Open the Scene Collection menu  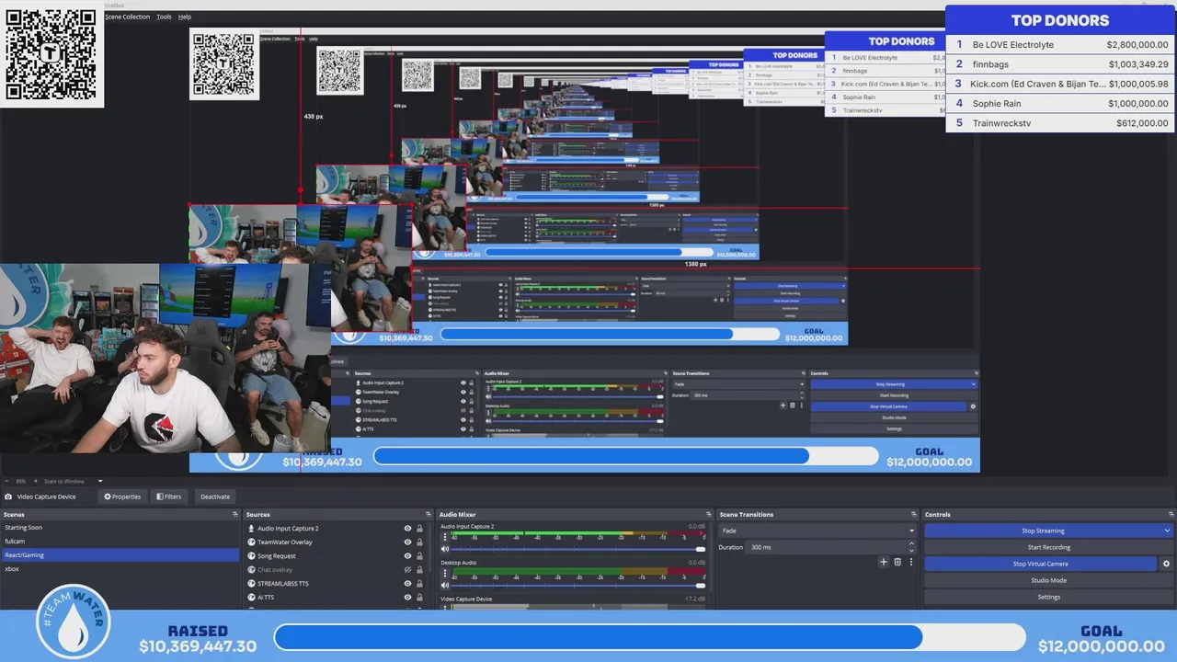pyautogui.click(x=127, y=17)
